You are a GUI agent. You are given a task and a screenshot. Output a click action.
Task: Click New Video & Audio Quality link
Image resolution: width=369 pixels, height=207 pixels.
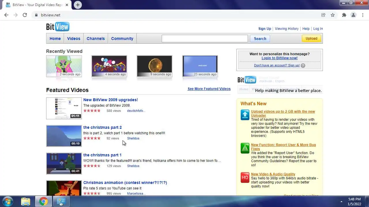(273, 174)
